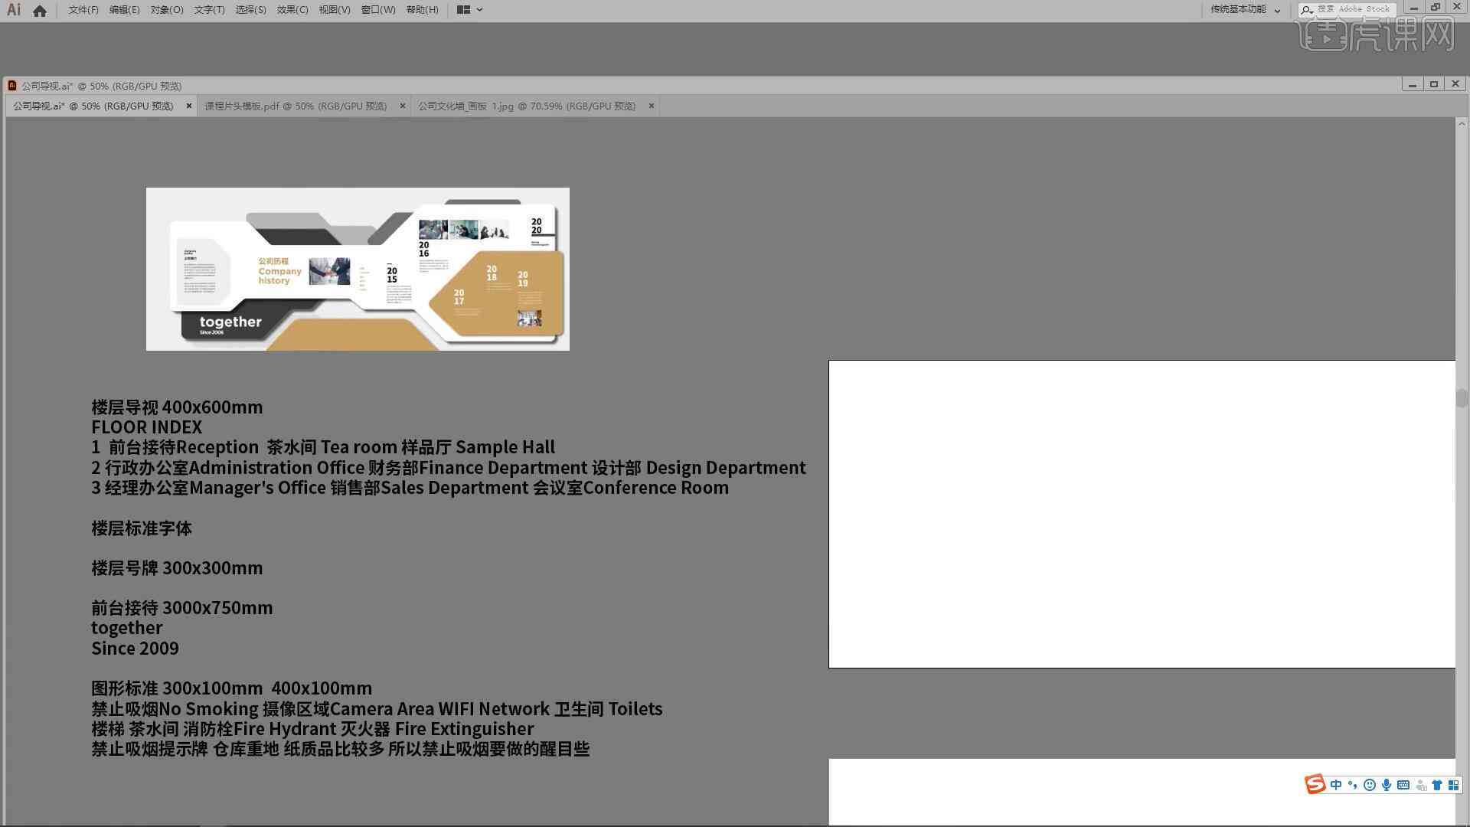
Task: Select the 对象(O) menu item
Action: tap(167, 9)
